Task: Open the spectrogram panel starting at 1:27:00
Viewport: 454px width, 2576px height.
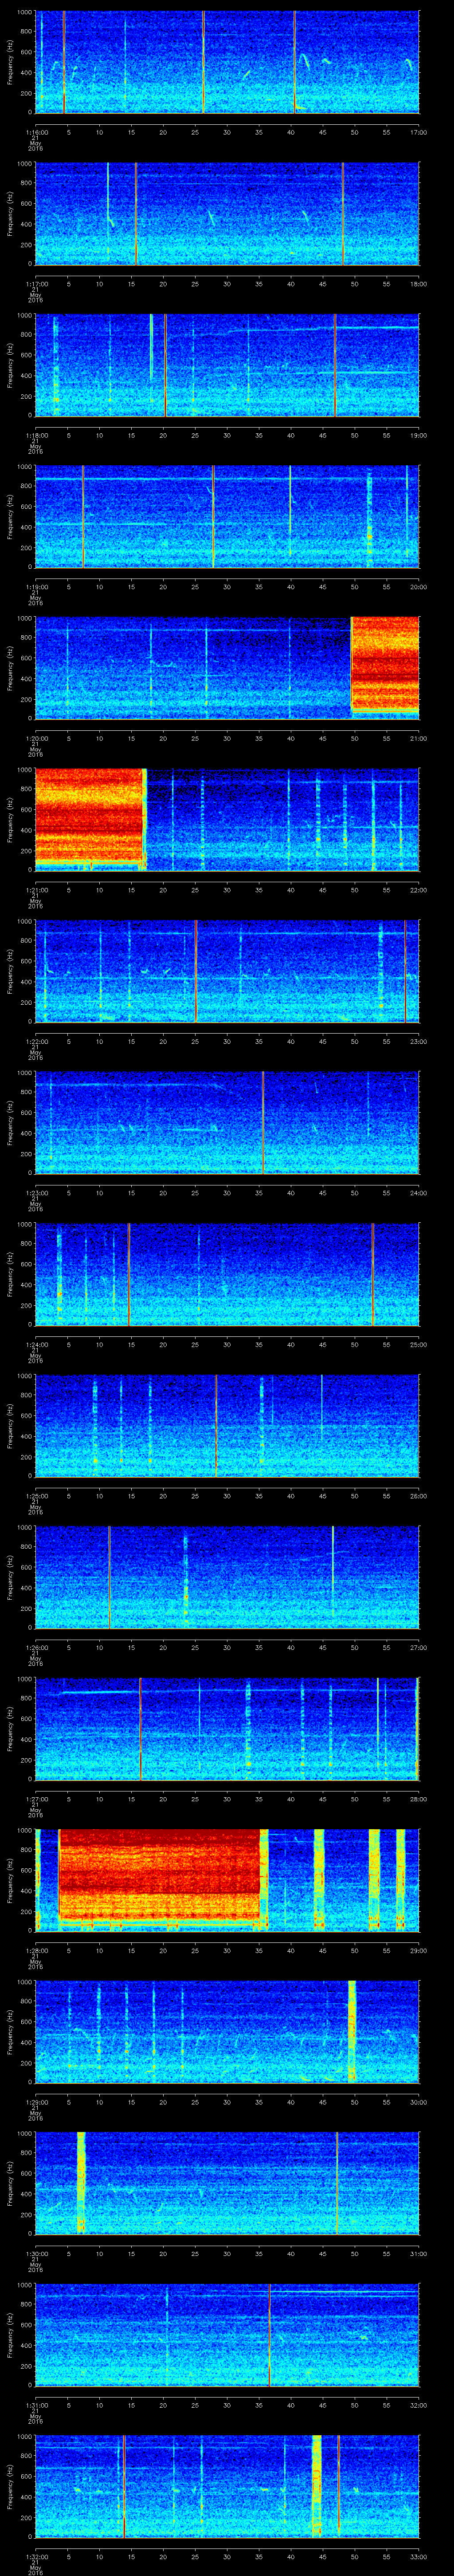Action: tap(227, 1728)
